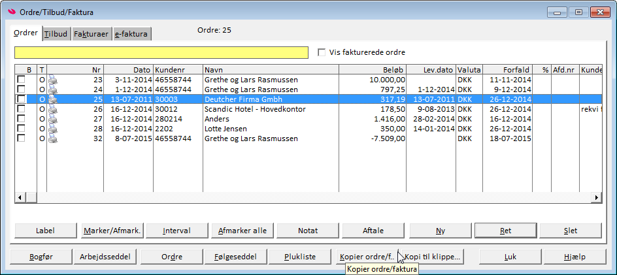
Task: Open the Fakturaer tab
Action: (91, 34)
